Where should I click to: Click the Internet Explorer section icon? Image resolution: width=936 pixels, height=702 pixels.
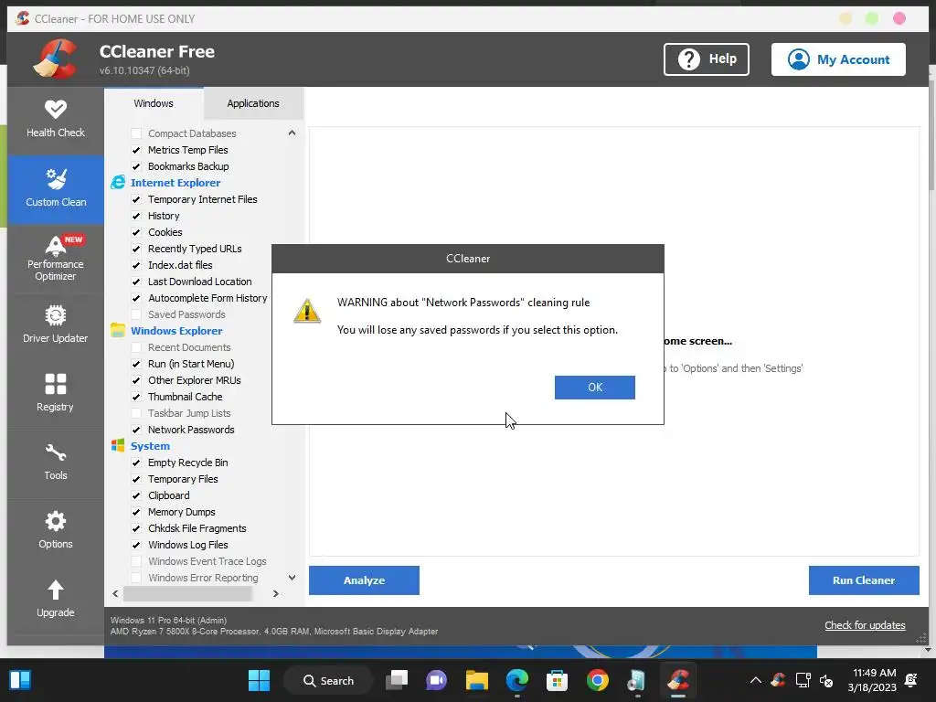tap(118, 183)
